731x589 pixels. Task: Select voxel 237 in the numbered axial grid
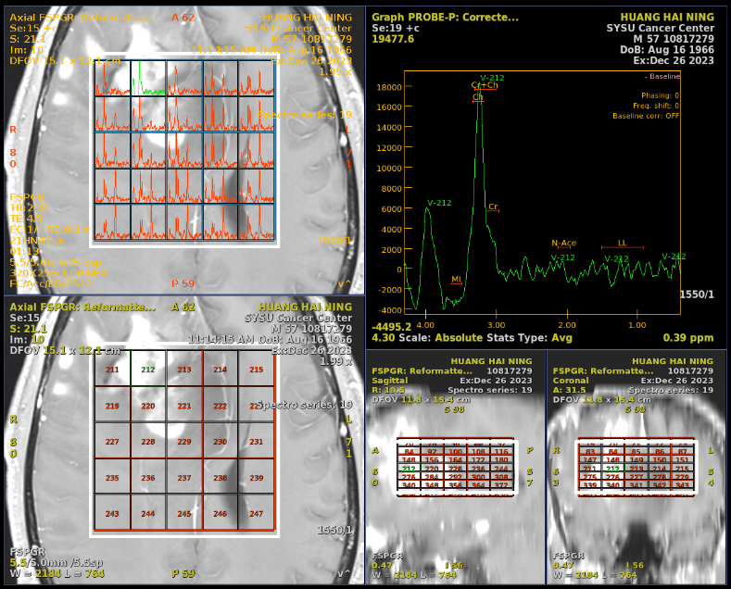click(x=184, y=477)
